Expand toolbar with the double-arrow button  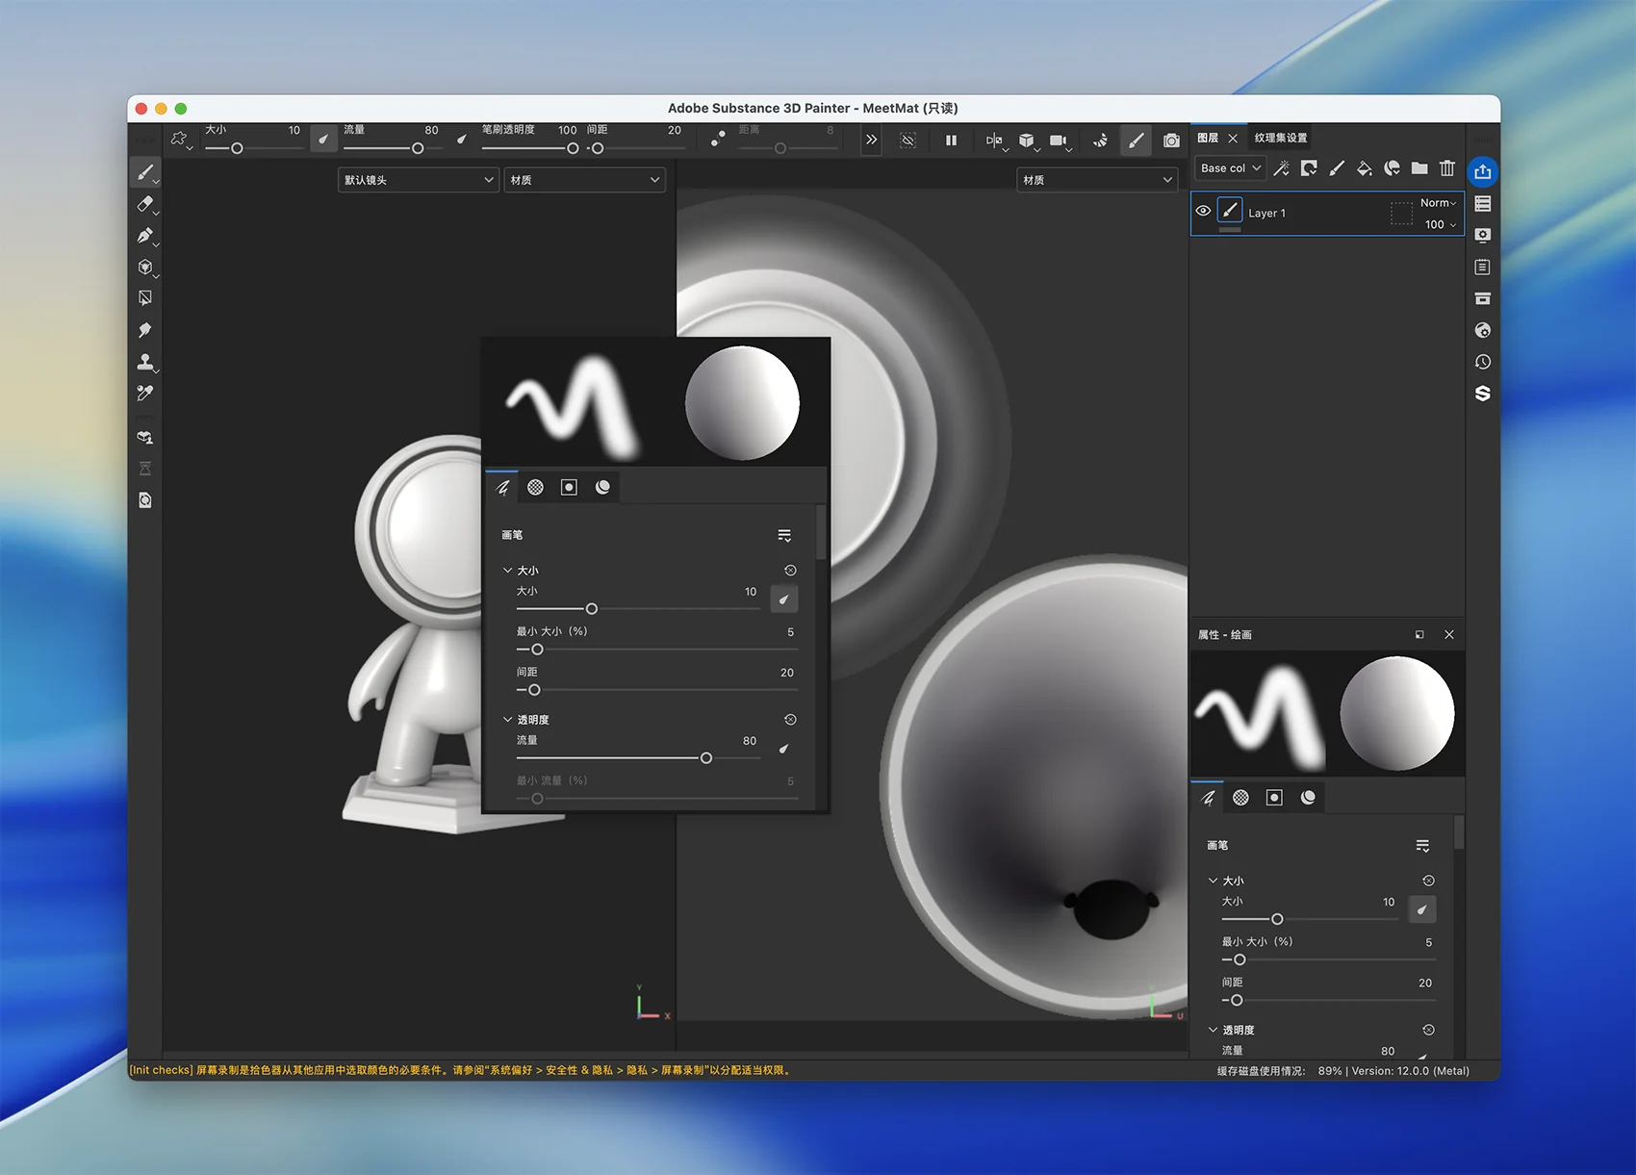(x=871, y=140)
